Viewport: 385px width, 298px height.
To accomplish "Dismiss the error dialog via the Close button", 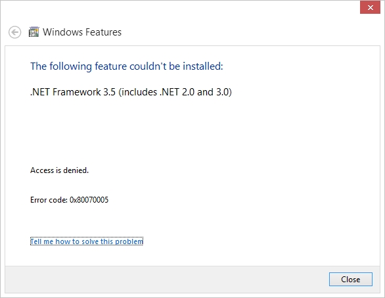I will click(351, 280).
